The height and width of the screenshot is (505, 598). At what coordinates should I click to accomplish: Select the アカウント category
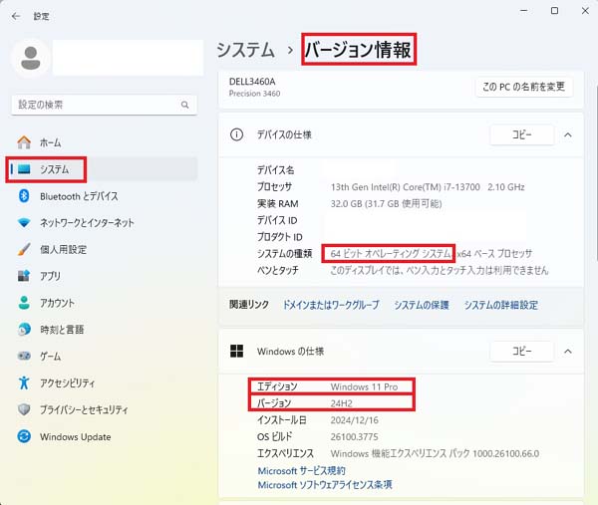tap(104, 303)
